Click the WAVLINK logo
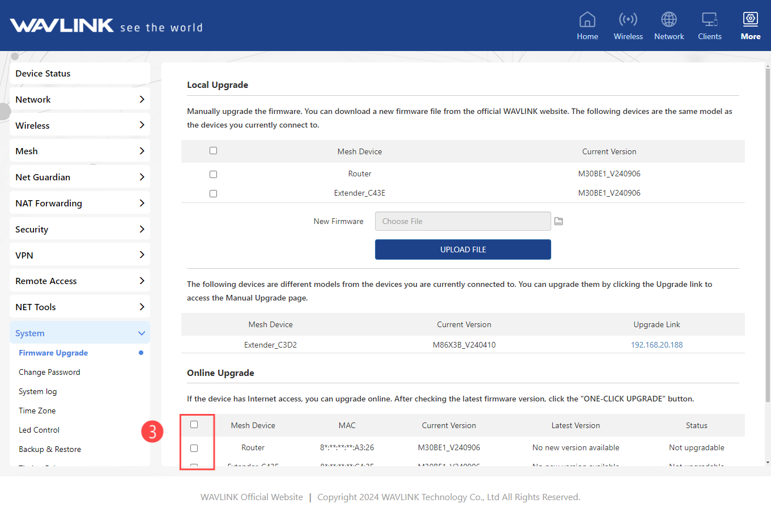The image size is (771, 516). click(62, 26)
